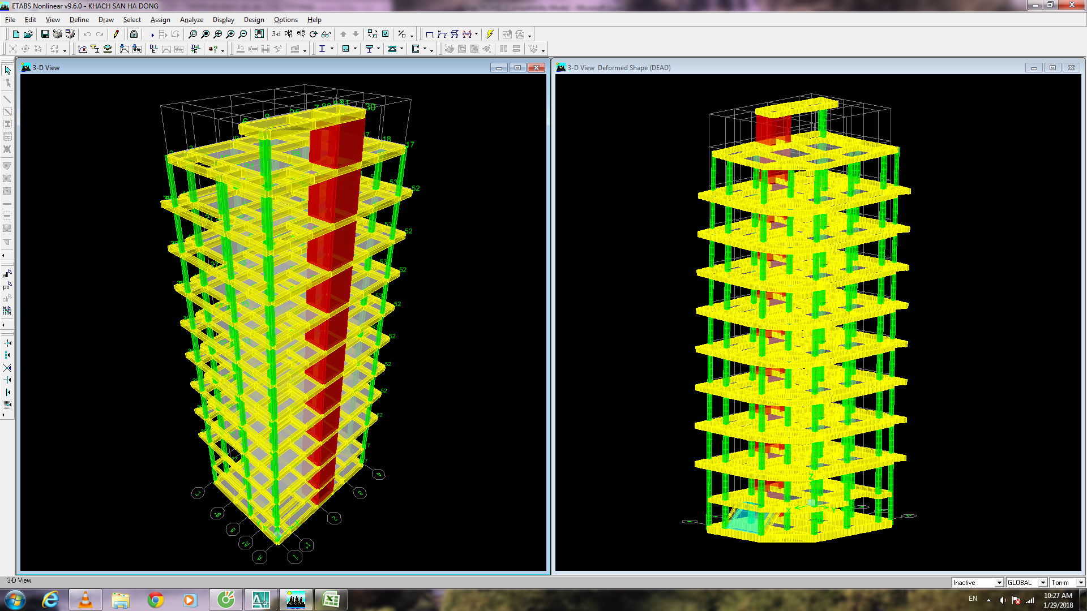Set default 3-d view icon
The height and width of the screenshot is (611, 1087).
coord(276,35)
